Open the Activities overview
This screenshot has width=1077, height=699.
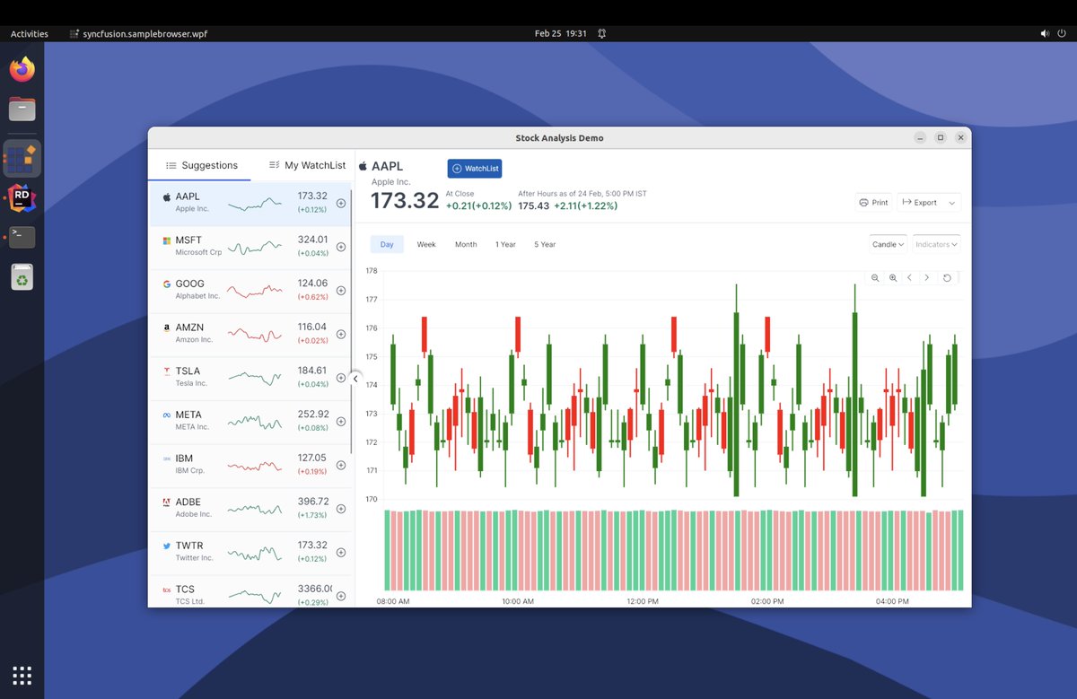tap(30, 33)
